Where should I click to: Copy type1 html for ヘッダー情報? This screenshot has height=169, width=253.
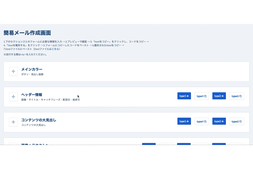click(x=202, y=96)
